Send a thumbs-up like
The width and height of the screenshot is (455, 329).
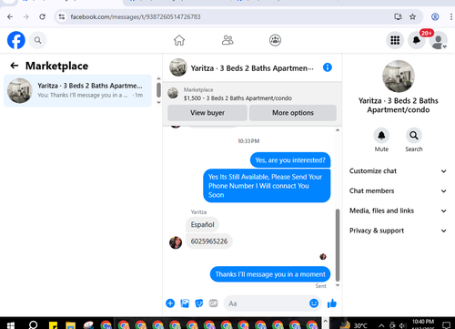(x=332, y=303)
